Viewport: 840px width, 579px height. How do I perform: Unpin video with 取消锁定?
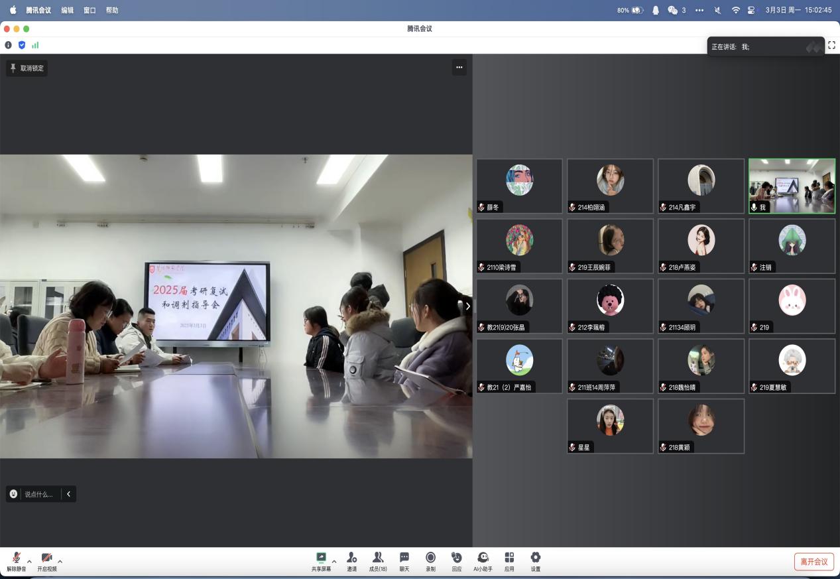(27, 68)
